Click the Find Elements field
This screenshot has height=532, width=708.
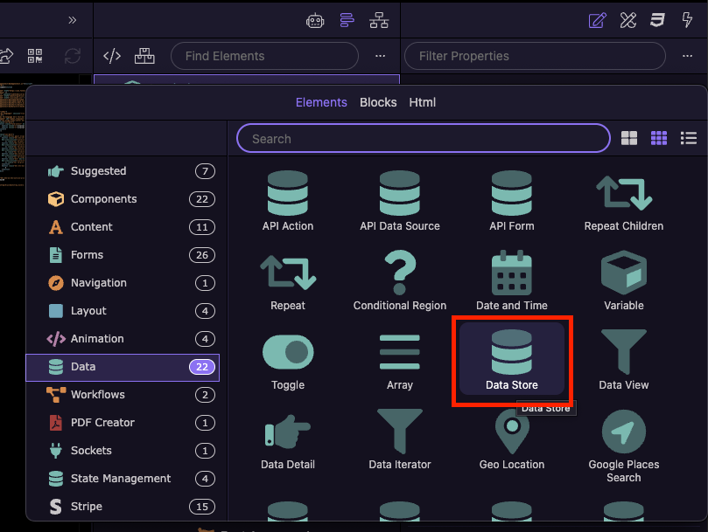point(264,56)
